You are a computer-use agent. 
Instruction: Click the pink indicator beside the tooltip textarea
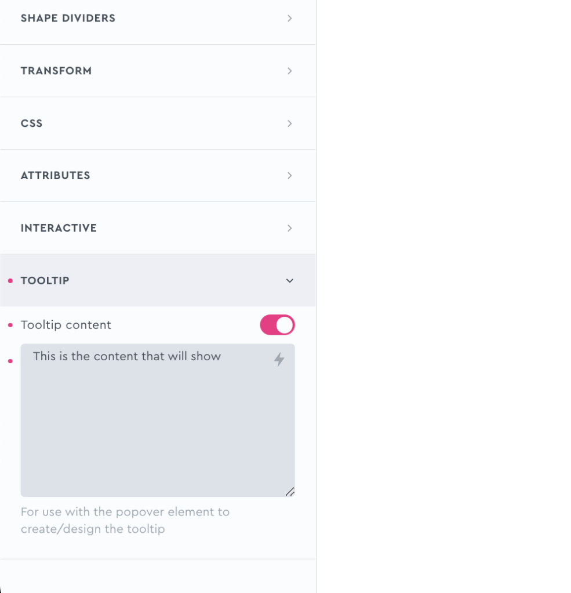click(9, 360)
